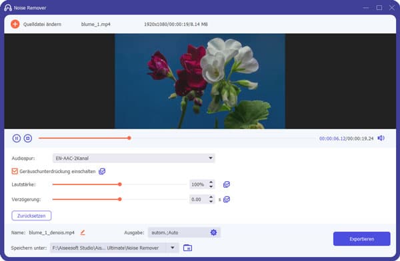Decrease Verzögerung with down arrow

click(211, 202)
